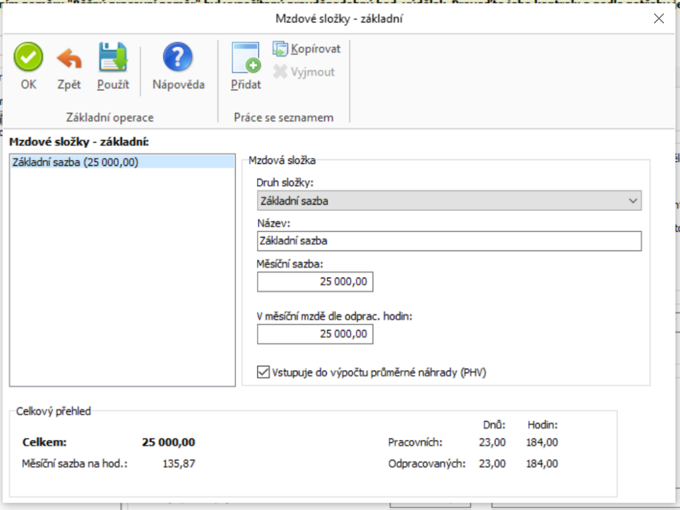Toggle the PHV average compensation checkbox
This screenshot has width=680, height=510.
tap(262, 373)
